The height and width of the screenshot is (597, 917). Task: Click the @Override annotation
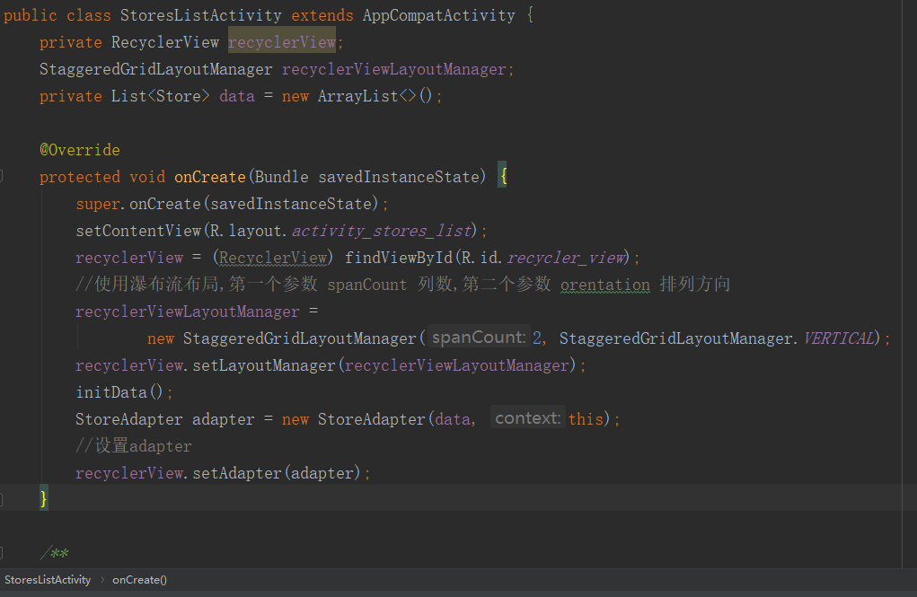80,150
